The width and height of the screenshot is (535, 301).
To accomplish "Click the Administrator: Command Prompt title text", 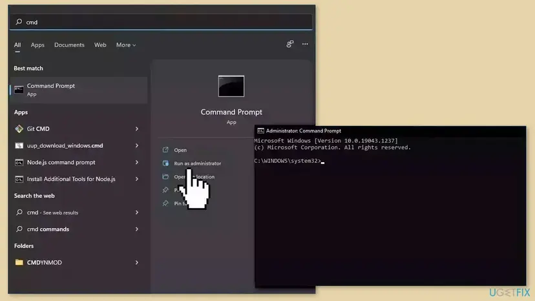I will [x=303, y=130].
